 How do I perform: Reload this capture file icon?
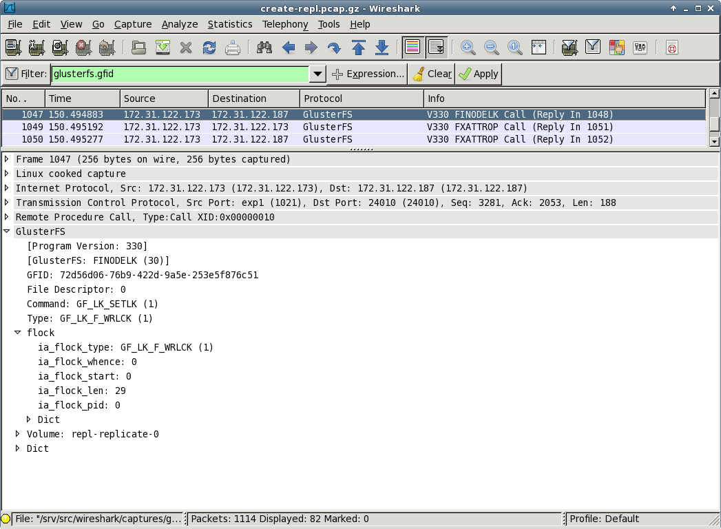(x=209, y=48)
